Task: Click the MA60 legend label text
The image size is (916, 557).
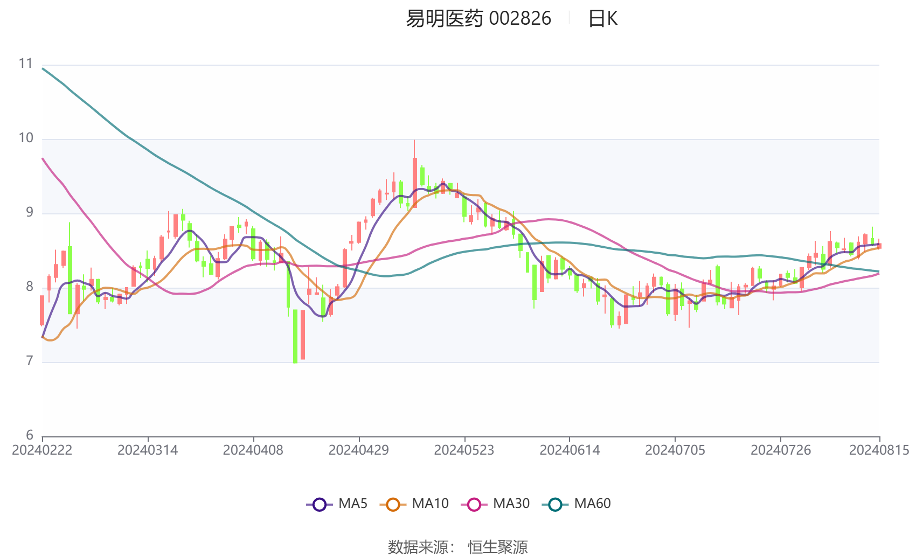Action: tap(592, 504)
